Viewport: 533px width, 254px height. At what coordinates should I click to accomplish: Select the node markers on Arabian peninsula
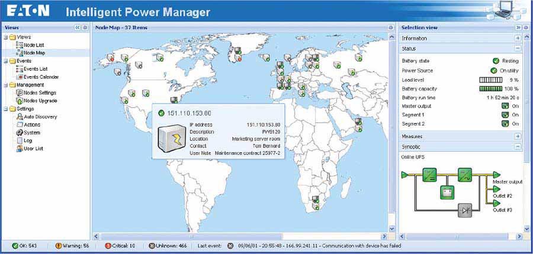pyautogui.click(x=358, y=125)
